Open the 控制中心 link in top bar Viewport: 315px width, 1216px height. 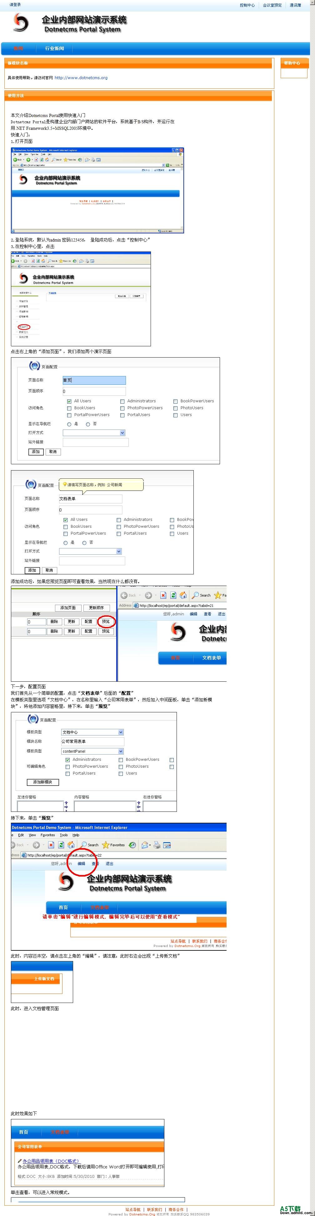click(247, 5)
